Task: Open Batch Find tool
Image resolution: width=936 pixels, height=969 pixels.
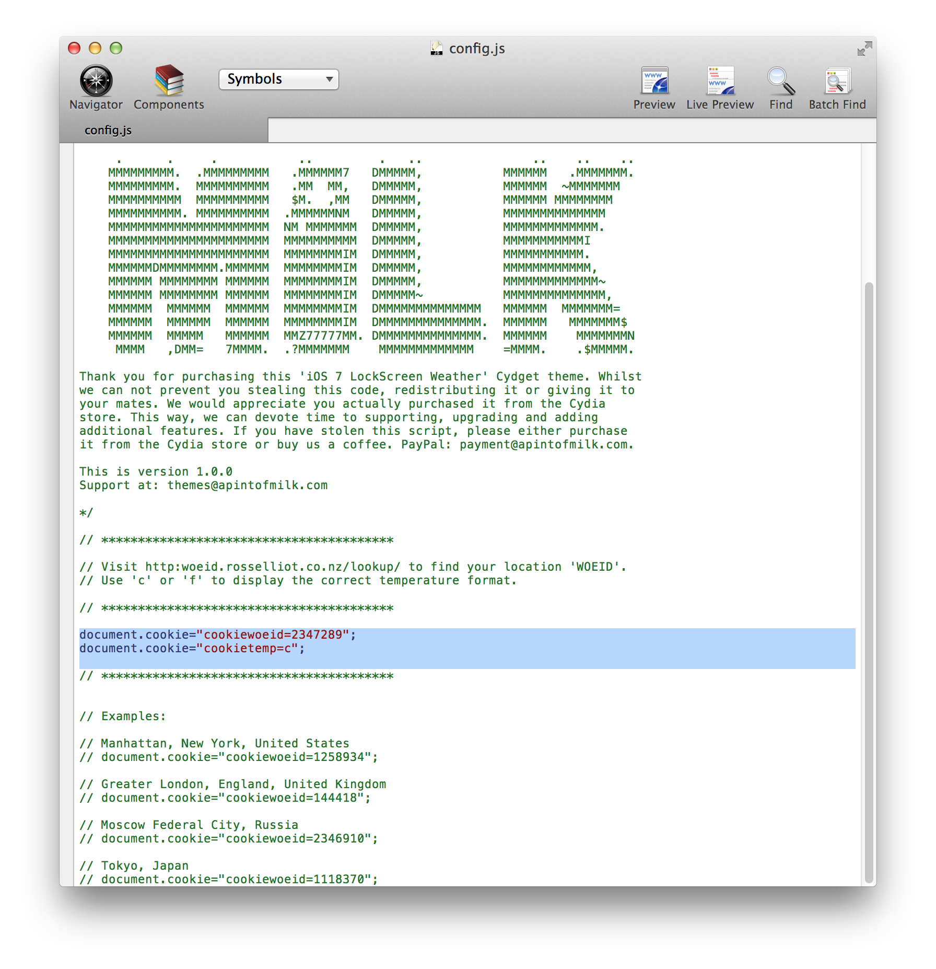Action: (x=837, y=80)
